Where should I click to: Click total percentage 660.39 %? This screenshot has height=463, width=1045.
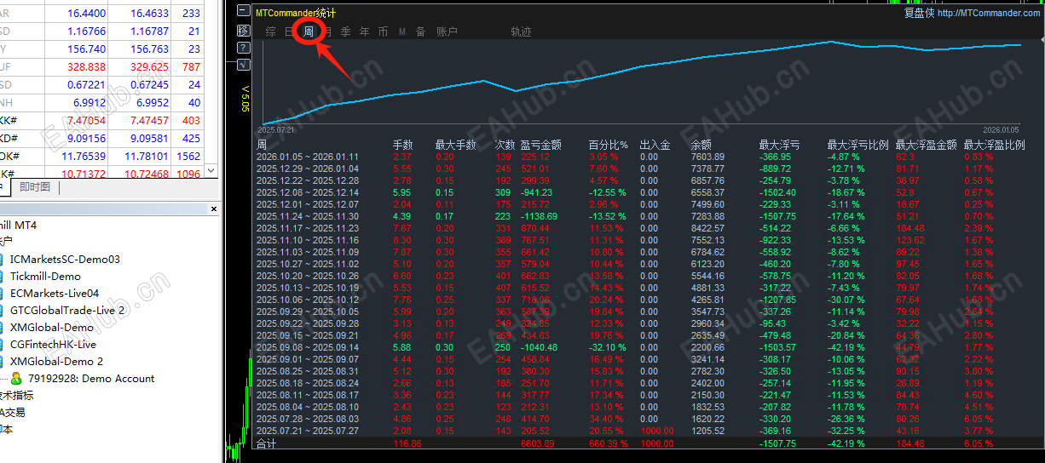tap(609, 444)
